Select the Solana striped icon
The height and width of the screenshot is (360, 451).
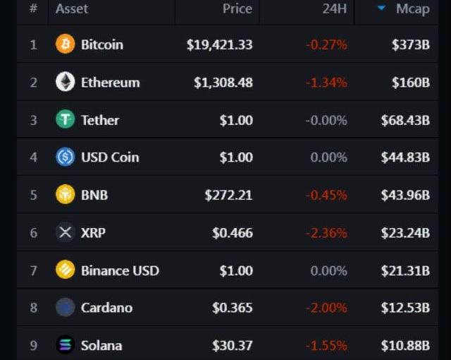click(66, 344)
